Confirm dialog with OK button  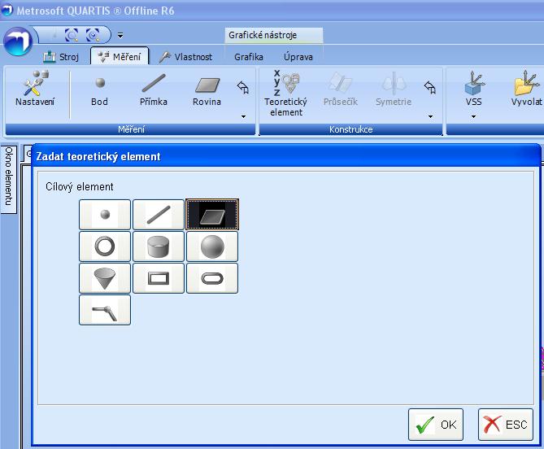pyautogui.click(x=436, y=425)
